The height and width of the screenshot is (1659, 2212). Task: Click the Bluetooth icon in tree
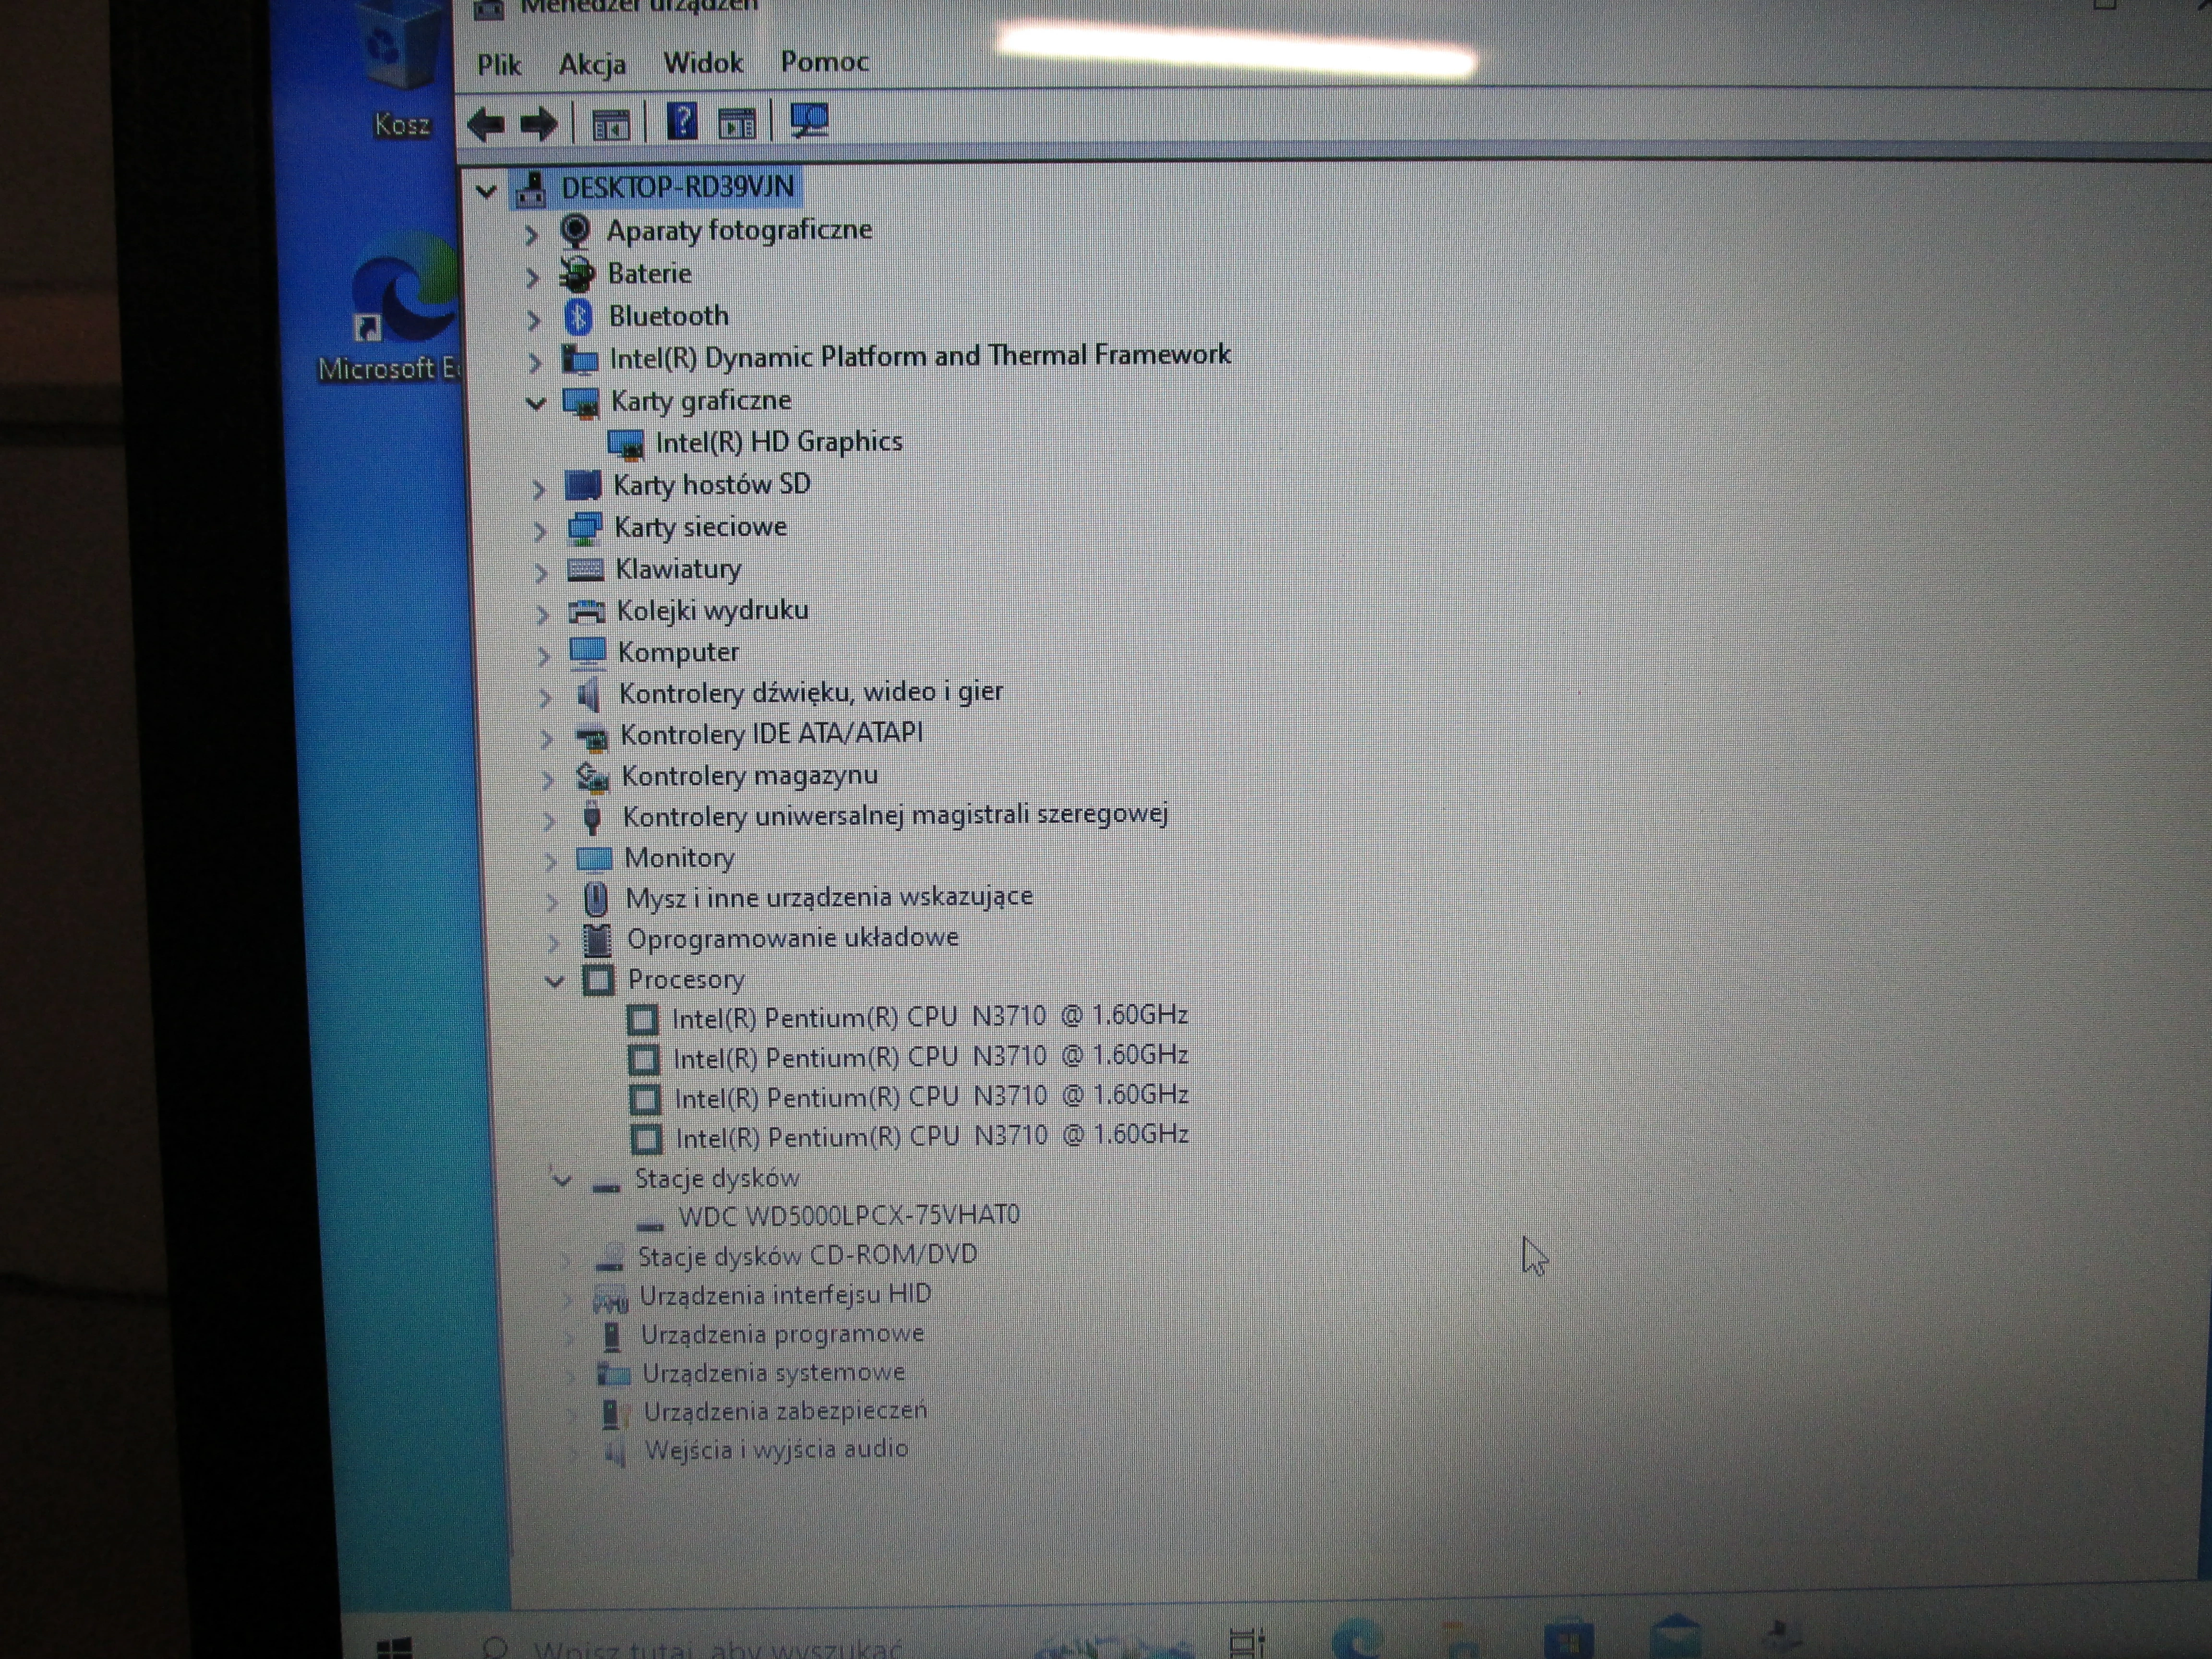coord(578,318)
